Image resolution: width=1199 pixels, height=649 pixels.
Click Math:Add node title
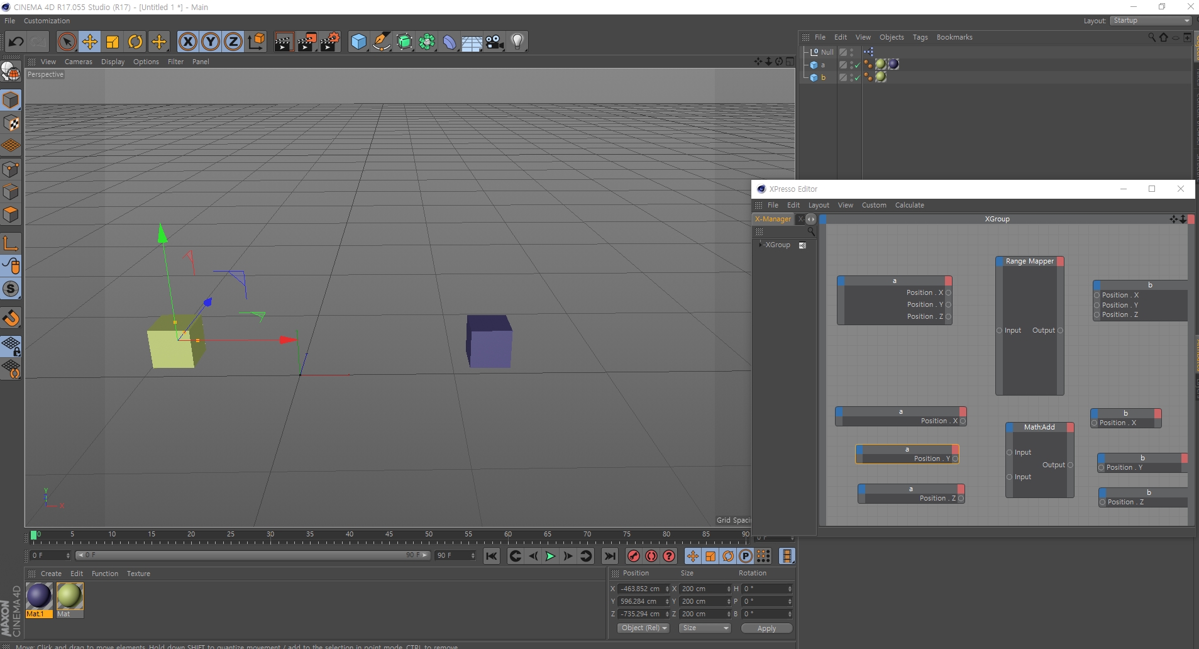coord(1039,427)
